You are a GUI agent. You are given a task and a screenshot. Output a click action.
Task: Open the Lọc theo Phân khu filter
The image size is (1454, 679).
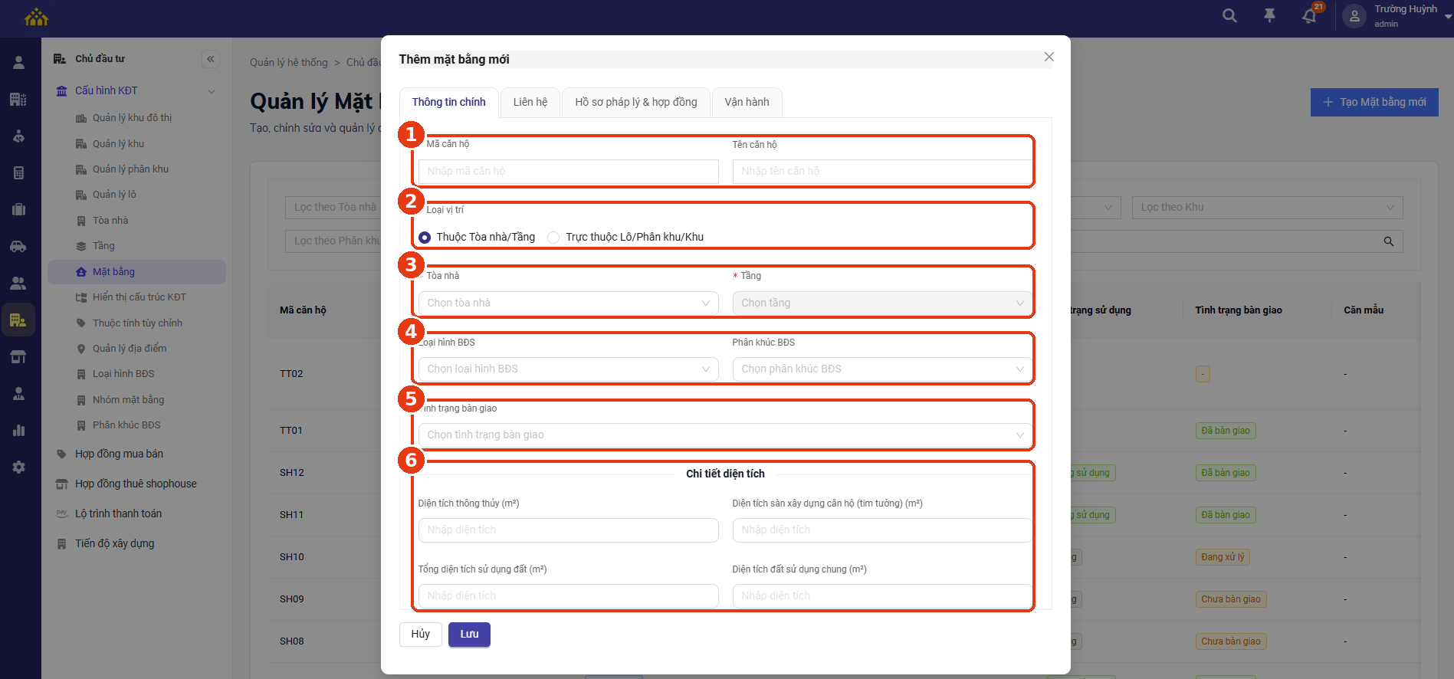[333, 241]
